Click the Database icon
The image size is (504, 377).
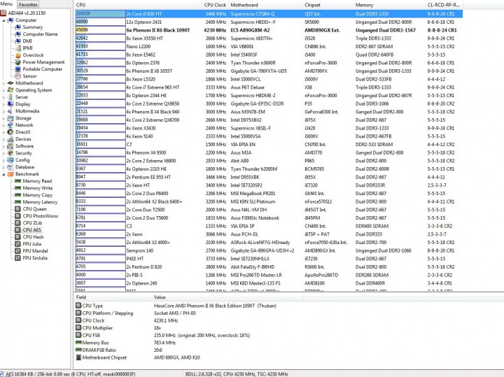pos(11,167)
